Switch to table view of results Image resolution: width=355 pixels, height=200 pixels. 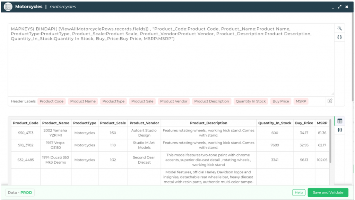point(340,121)
